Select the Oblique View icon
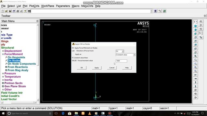This screenshot has width=207, height=116. click(196, 30)
